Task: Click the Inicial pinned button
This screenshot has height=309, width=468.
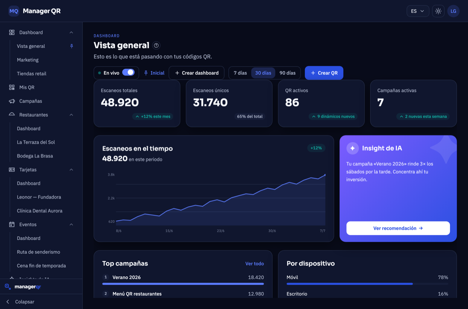Action: [x=154, y=73]
